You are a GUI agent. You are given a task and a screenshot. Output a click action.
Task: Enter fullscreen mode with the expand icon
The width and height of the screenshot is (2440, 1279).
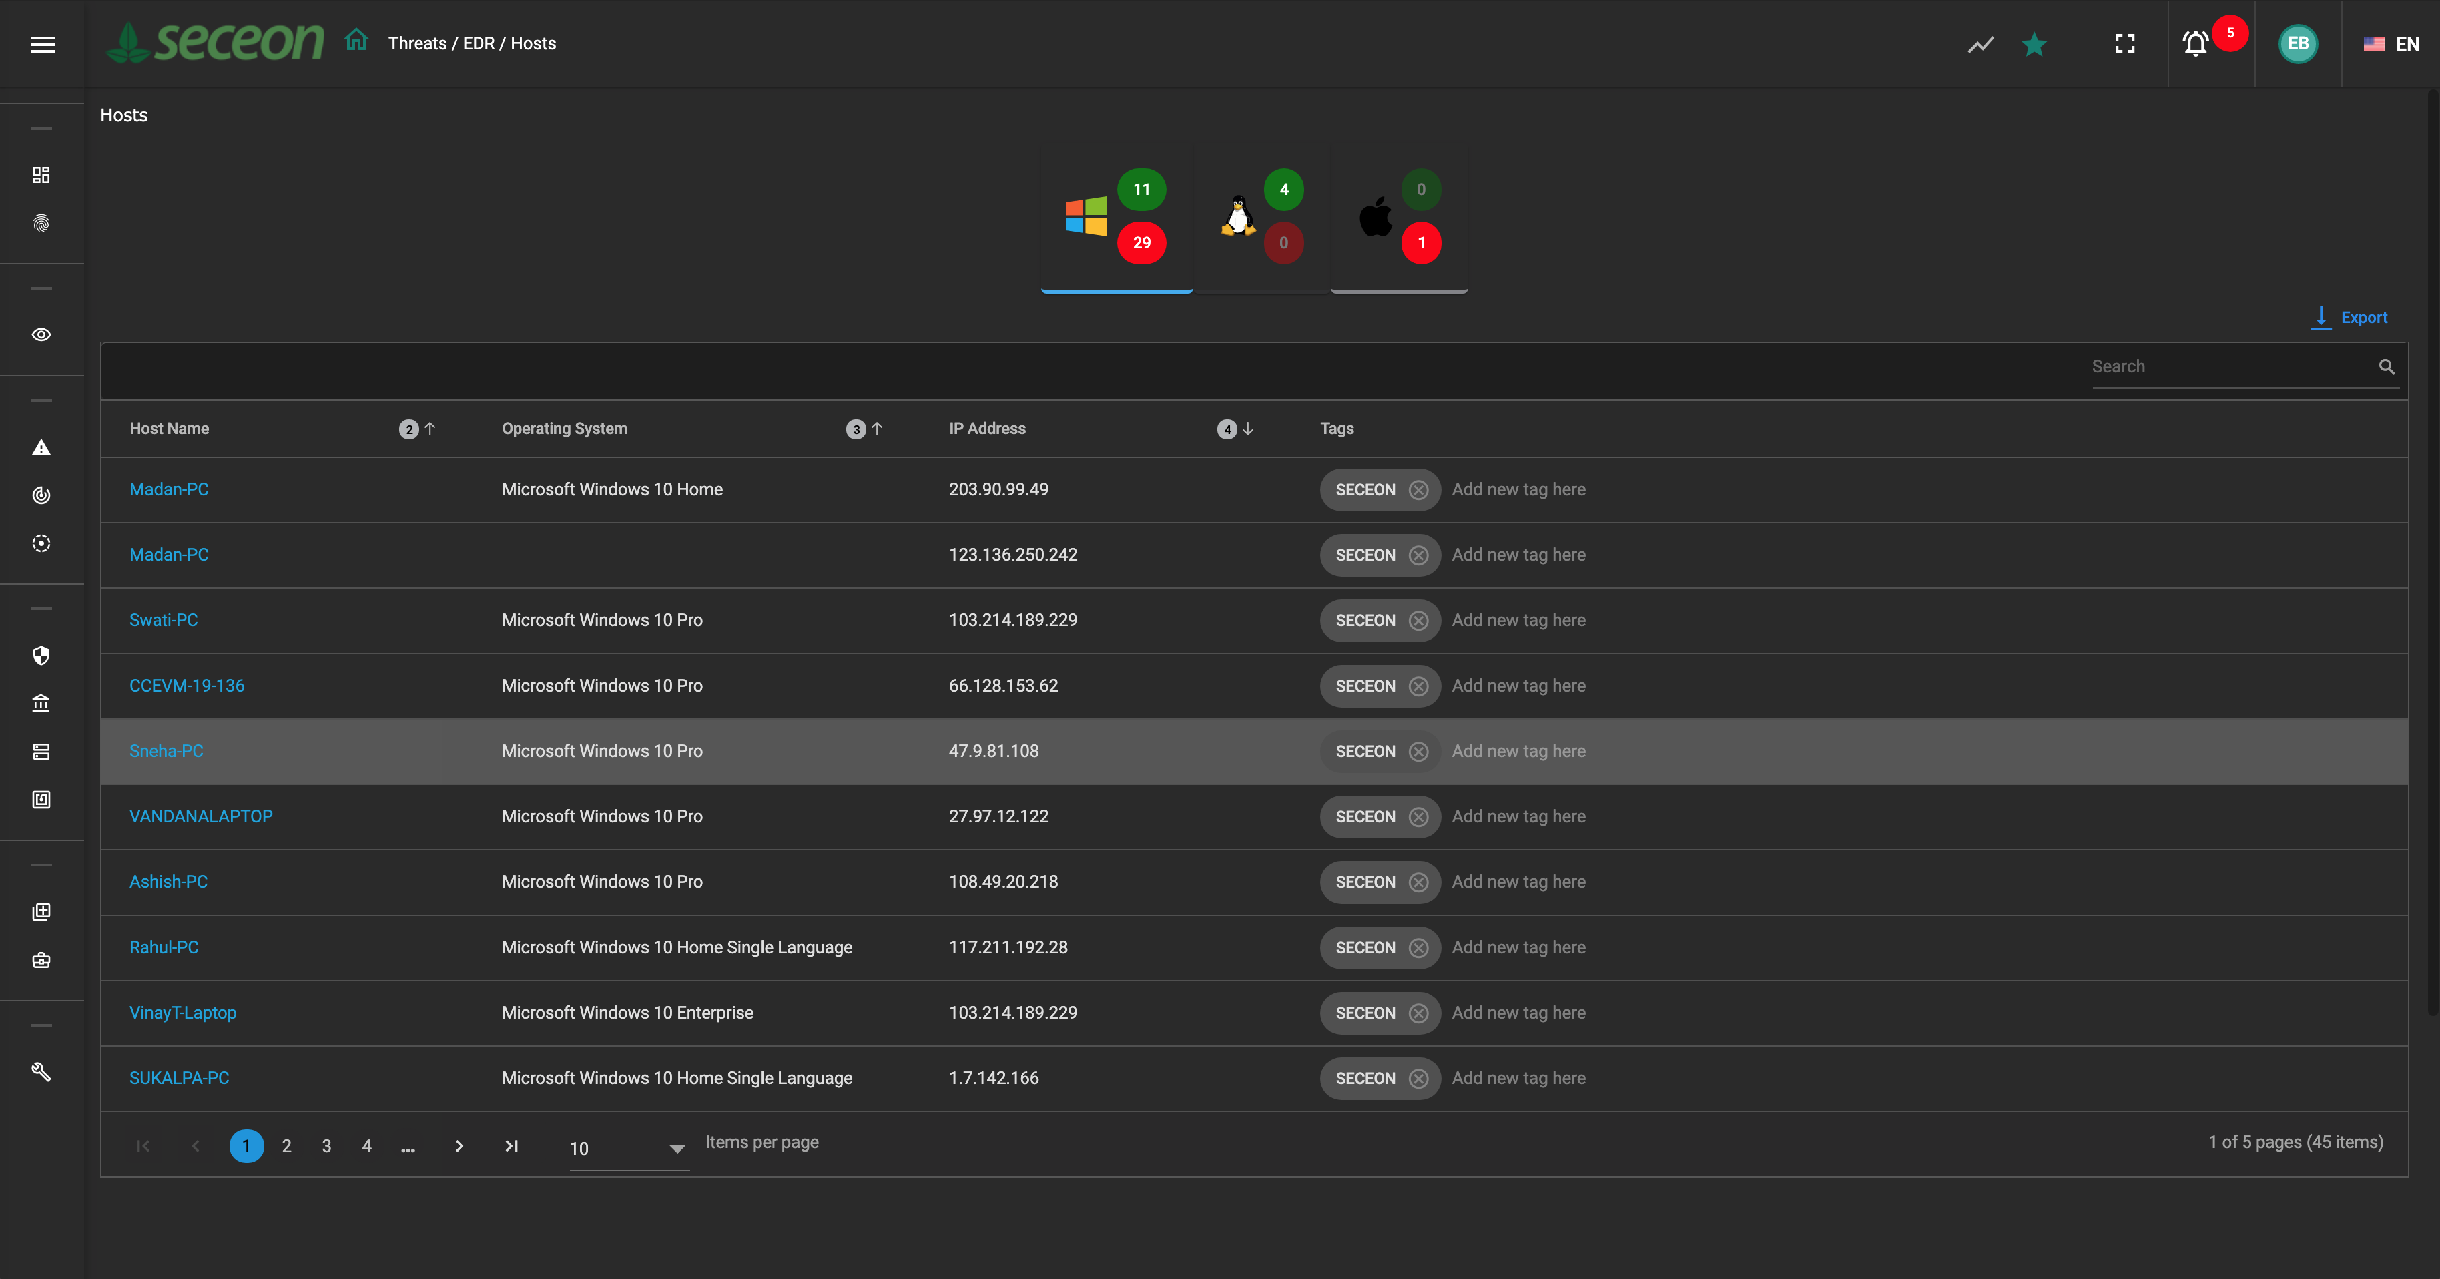tap(2124, 43)
